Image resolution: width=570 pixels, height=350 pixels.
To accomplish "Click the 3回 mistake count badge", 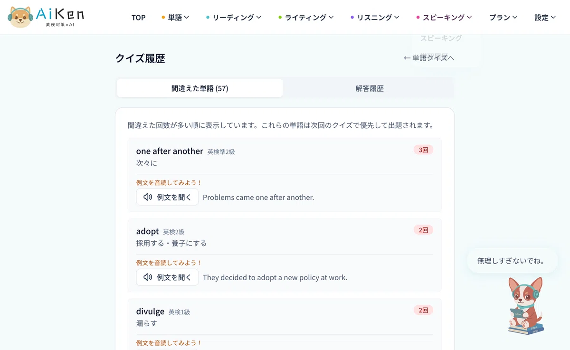I will pyautogui.click(x=423, y=150).
